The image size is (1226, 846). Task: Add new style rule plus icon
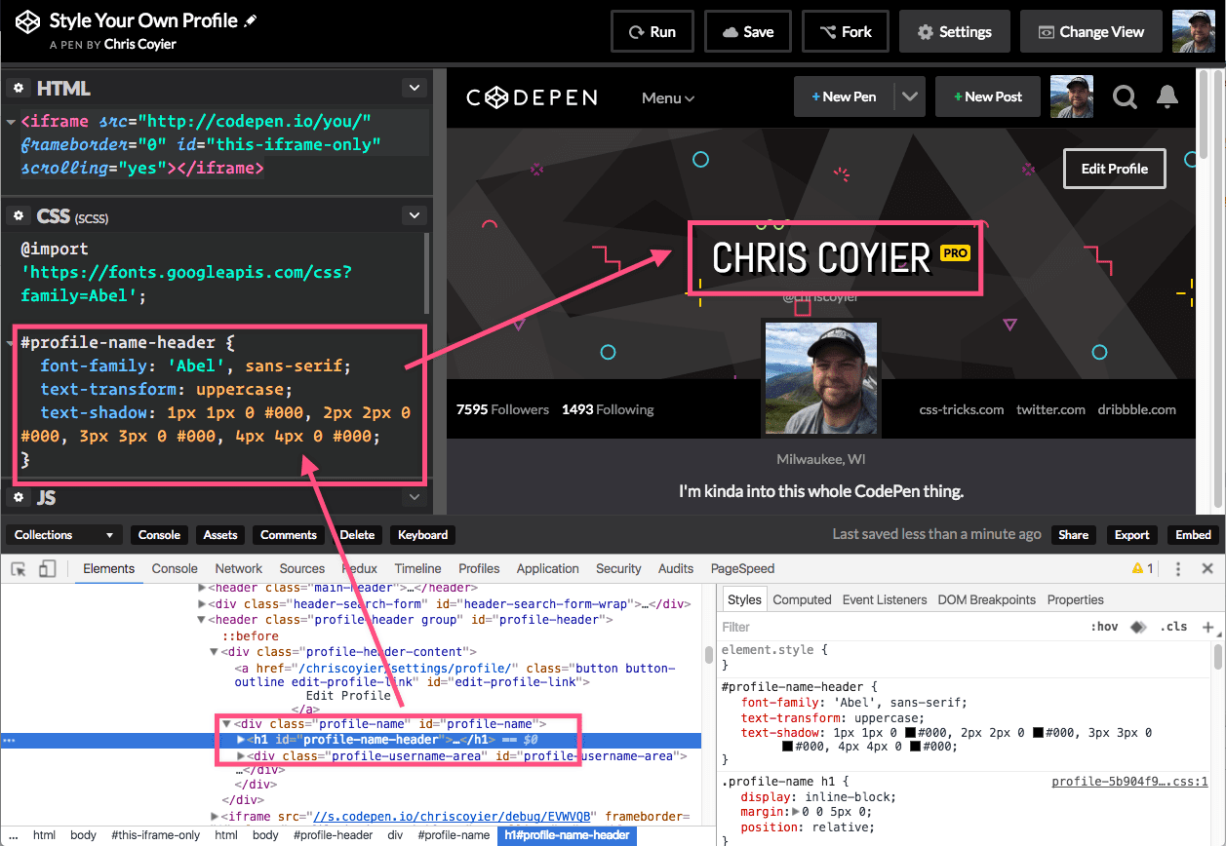coord(1208,627)
